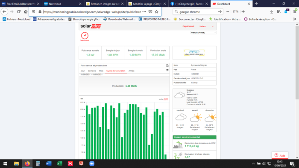Viewport: 299px width, 168px height.
Task: Zoom out with the minus button
Action: tap(228, 11)
